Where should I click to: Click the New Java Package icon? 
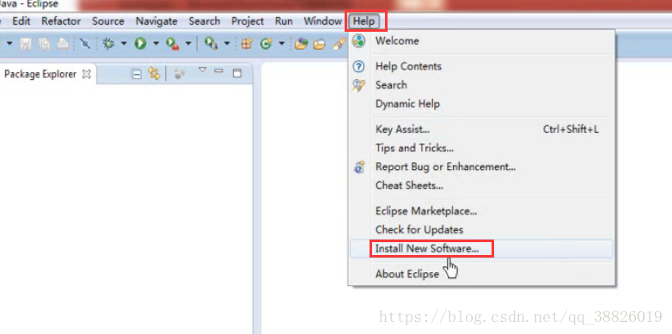click(247, 43)
